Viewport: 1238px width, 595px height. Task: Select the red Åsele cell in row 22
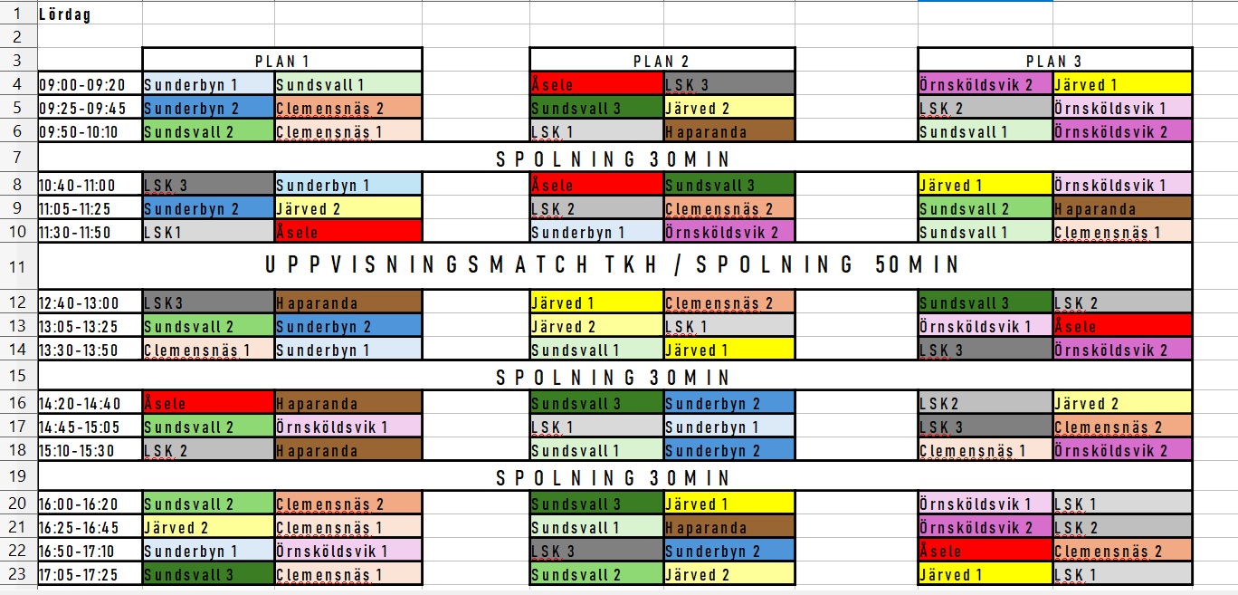pos(985,551)
